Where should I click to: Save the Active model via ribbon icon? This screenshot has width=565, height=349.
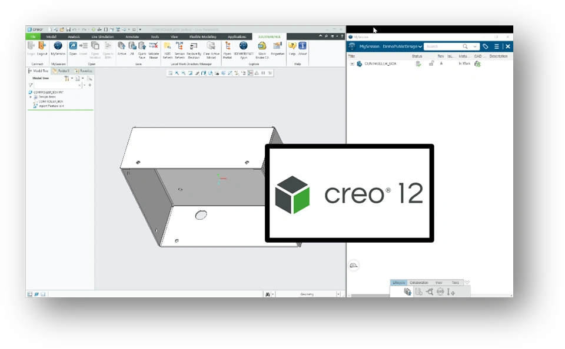[x=121, y=46]
